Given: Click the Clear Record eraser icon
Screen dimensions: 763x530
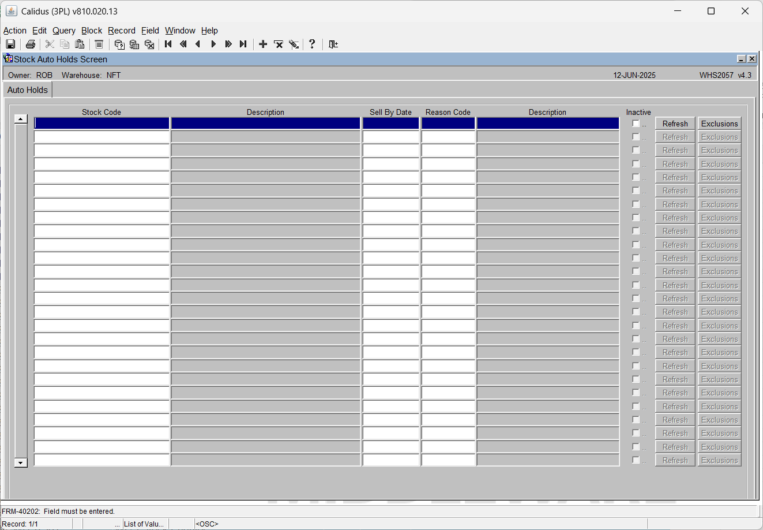Looking at the screenshot, I should tap(294, 44).
